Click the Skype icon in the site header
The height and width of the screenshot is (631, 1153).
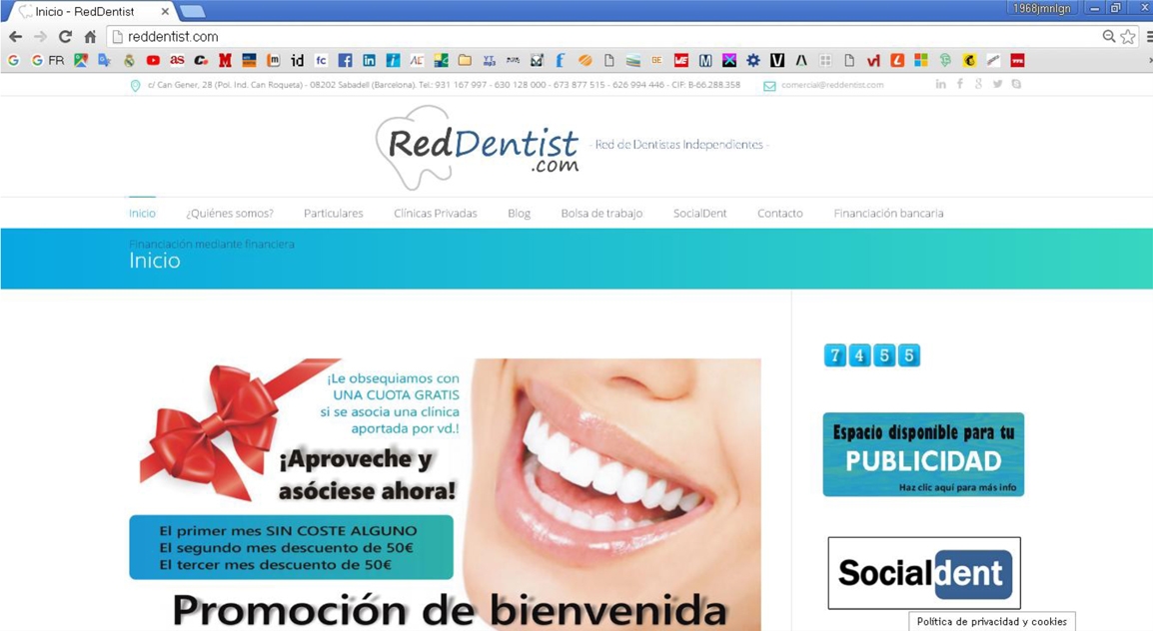pos(1016,85)
